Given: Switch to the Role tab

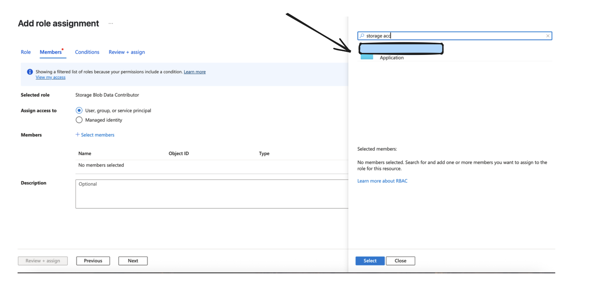Looking at the screenshot, I should pos(26,52).
